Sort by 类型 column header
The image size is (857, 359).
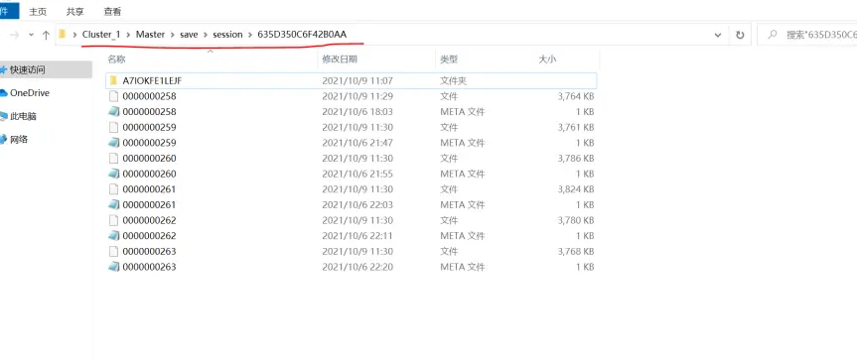pyautogui.click(x=449, y=59)
